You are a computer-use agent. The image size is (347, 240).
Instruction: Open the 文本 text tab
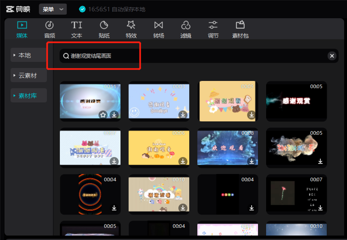point(76,30)
